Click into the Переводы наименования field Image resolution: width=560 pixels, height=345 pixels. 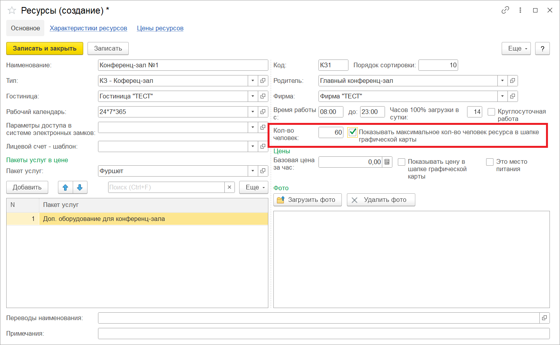click(x=319, y=318)
